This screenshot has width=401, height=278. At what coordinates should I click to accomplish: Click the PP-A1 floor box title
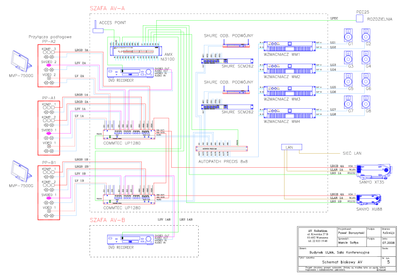(x=49, y=98)
